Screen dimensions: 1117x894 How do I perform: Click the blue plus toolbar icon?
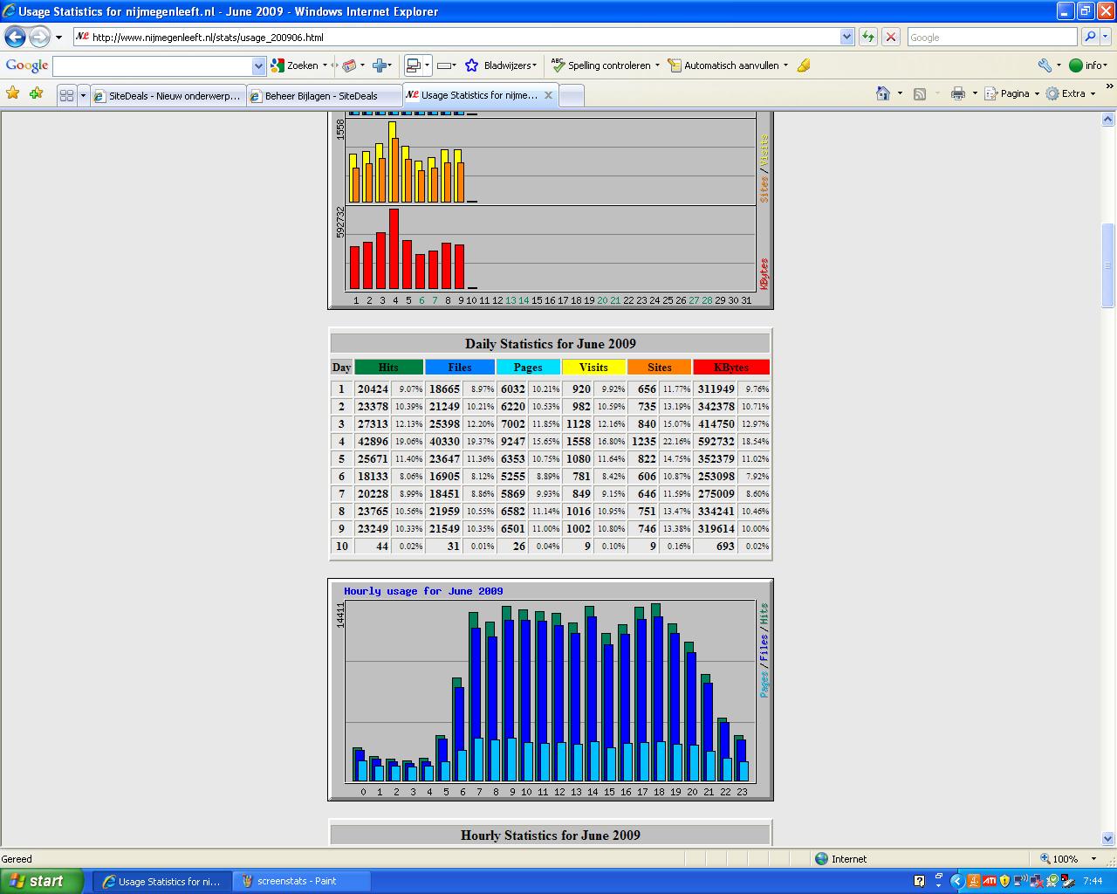[x=380, y=65]
